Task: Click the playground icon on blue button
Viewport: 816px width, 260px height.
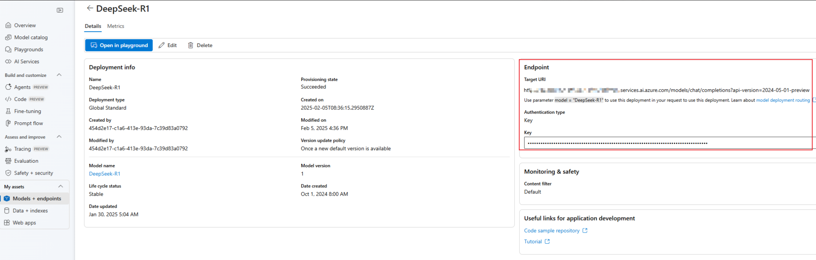Action: pyautogui.click(x=94, y=45)
